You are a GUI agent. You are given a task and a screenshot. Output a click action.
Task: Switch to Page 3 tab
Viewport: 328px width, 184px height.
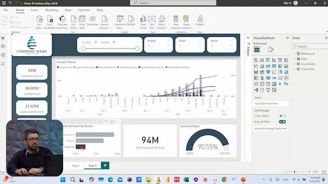point(76,166)
